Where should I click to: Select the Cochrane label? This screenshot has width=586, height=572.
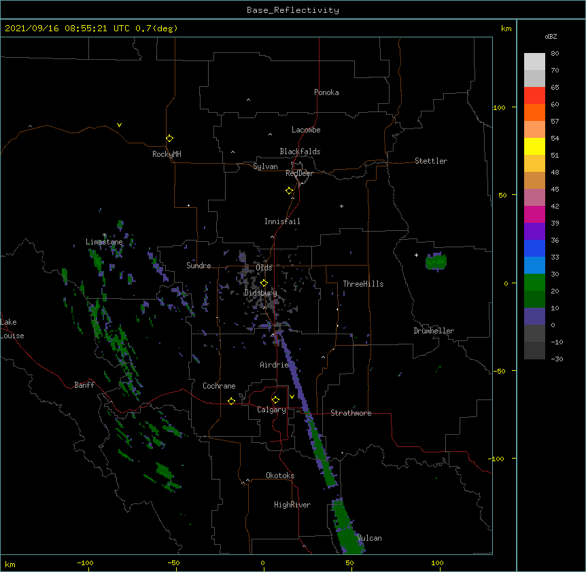(219, 386)
